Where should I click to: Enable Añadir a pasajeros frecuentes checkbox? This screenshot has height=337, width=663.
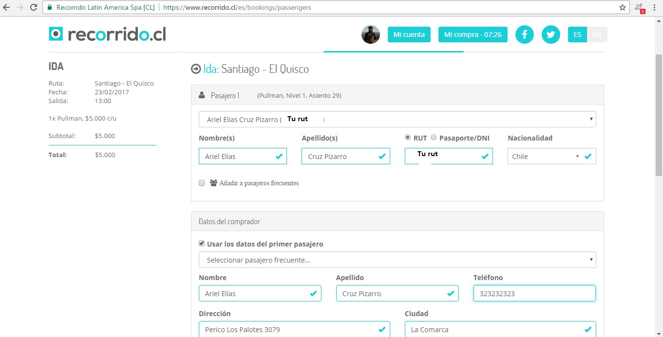point(202,183)
